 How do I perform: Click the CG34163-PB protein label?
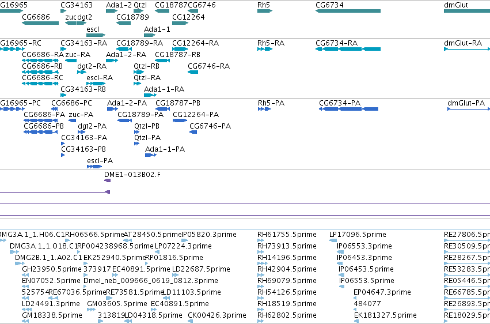83,149
